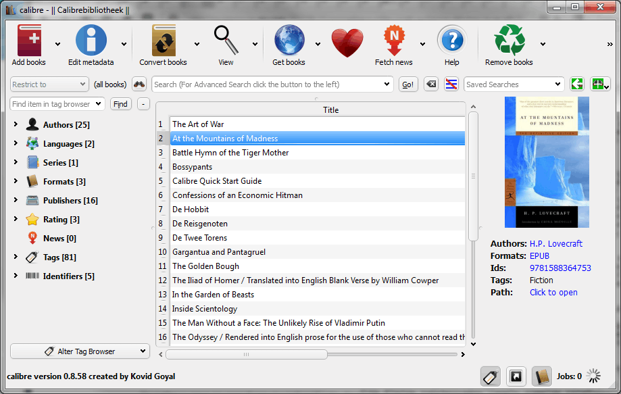Select book 'In the Garden of Beasts'
621x394 pixels.
click(x=317, y=295)
